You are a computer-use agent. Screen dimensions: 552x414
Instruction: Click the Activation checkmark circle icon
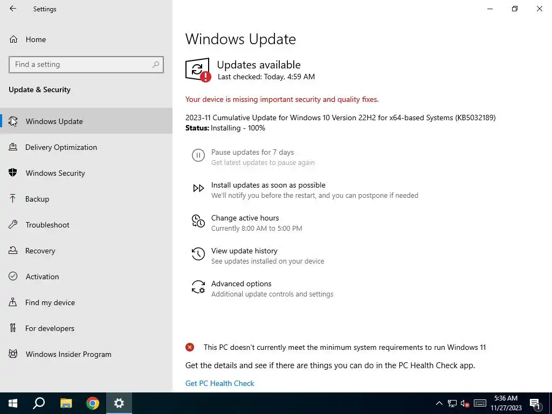(x=13, y=276)
